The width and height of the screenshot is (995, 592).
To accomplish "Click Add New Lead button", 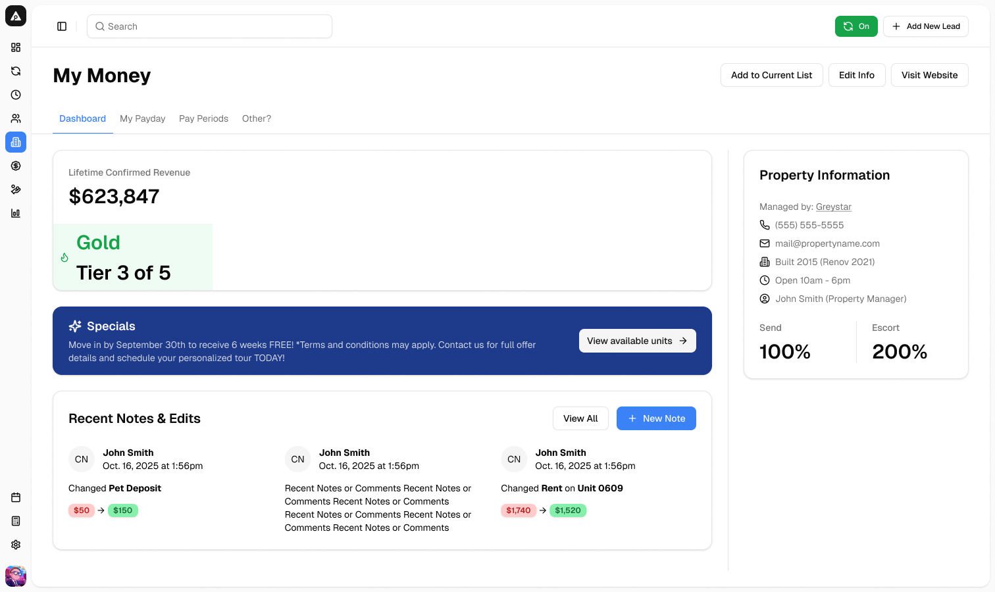I will pos(926,26).
